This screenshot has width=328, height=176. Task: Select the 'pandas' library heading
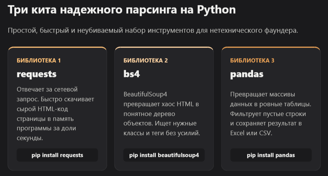(x=247, y=74)
